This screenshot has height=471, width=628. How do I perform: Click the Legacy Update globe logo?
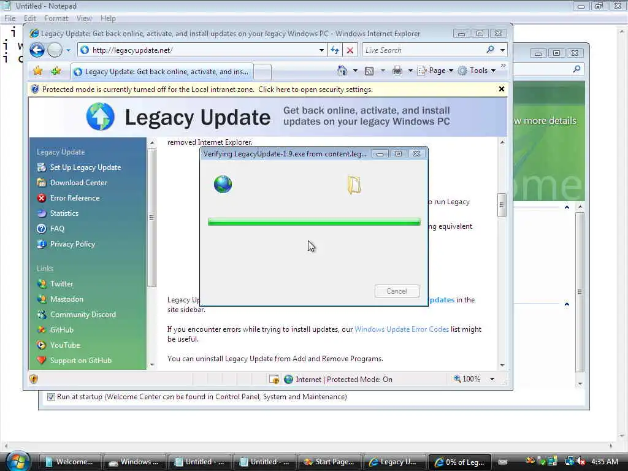pyautogui.click(x=100, y=117)
